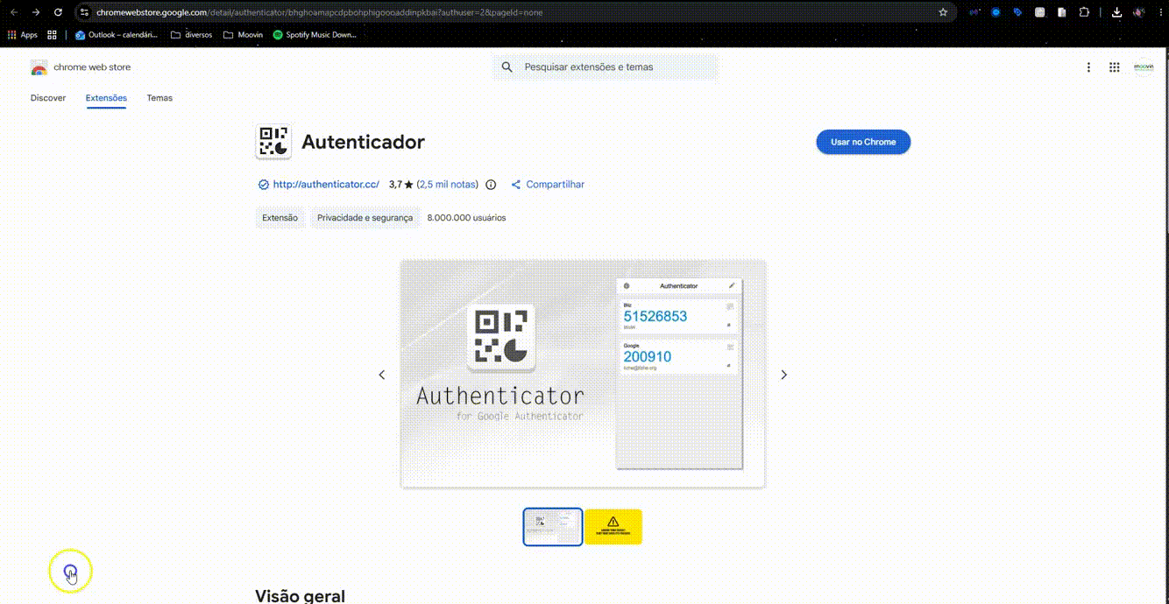Click the search magnifier icon

click(x=507, y=67)
